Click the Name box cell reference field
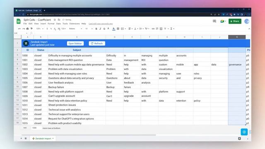265x149 pixels. pos(21,33)
